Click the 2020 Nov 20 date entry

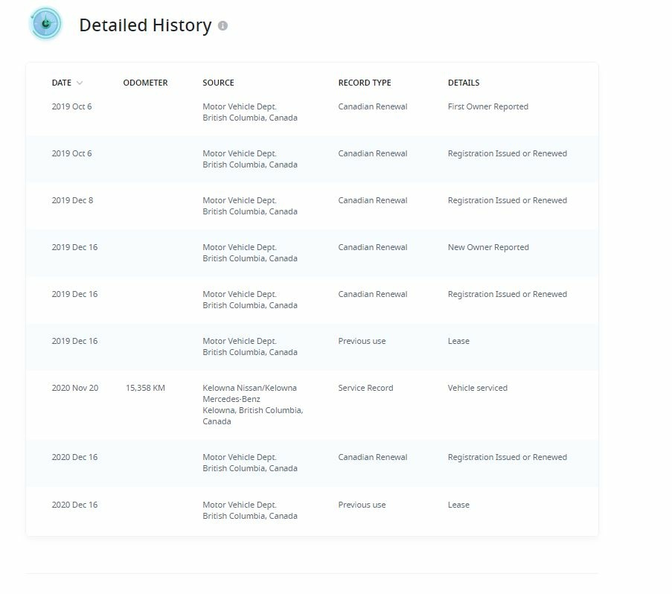pos(75,388)
